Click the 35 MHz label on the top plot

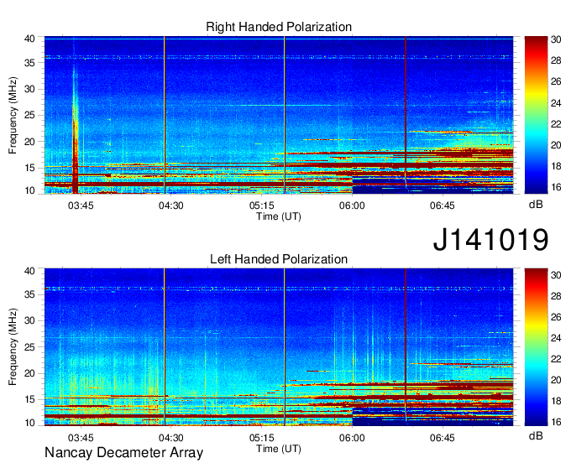tap(29, 63)
